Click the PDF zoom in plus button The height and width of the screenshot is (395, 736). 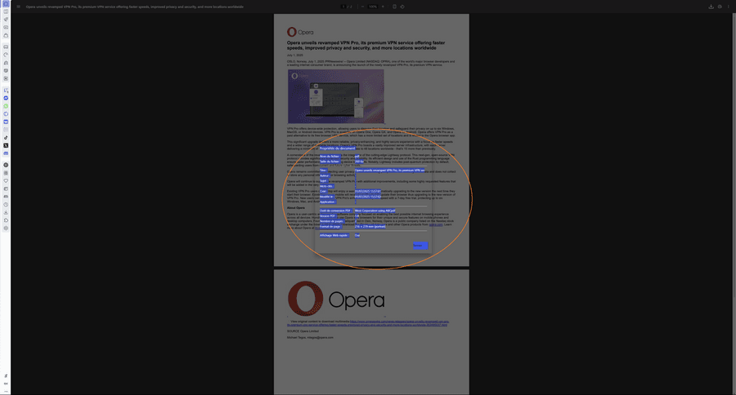383,7
